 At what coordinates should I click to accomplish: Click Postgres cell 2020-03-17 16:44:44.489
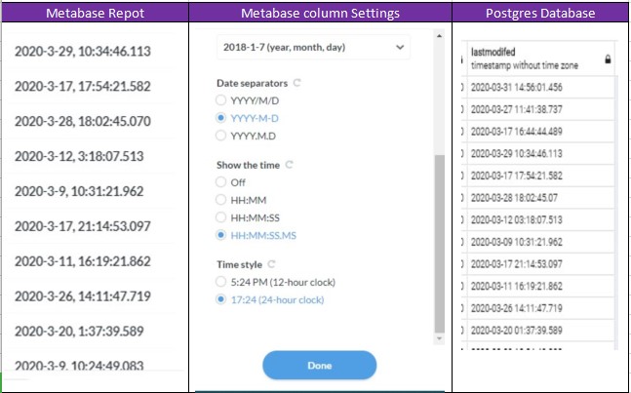click(541, 132)
